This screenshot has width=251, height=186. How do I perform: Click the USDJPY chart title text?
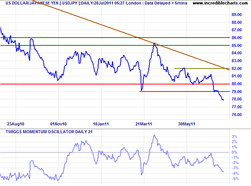click(96, 3)
